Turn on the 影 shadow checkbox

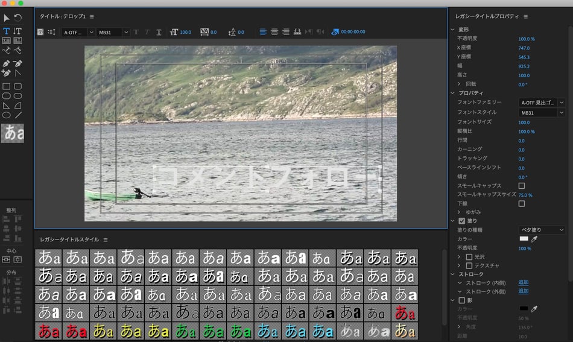coord(462,300)
